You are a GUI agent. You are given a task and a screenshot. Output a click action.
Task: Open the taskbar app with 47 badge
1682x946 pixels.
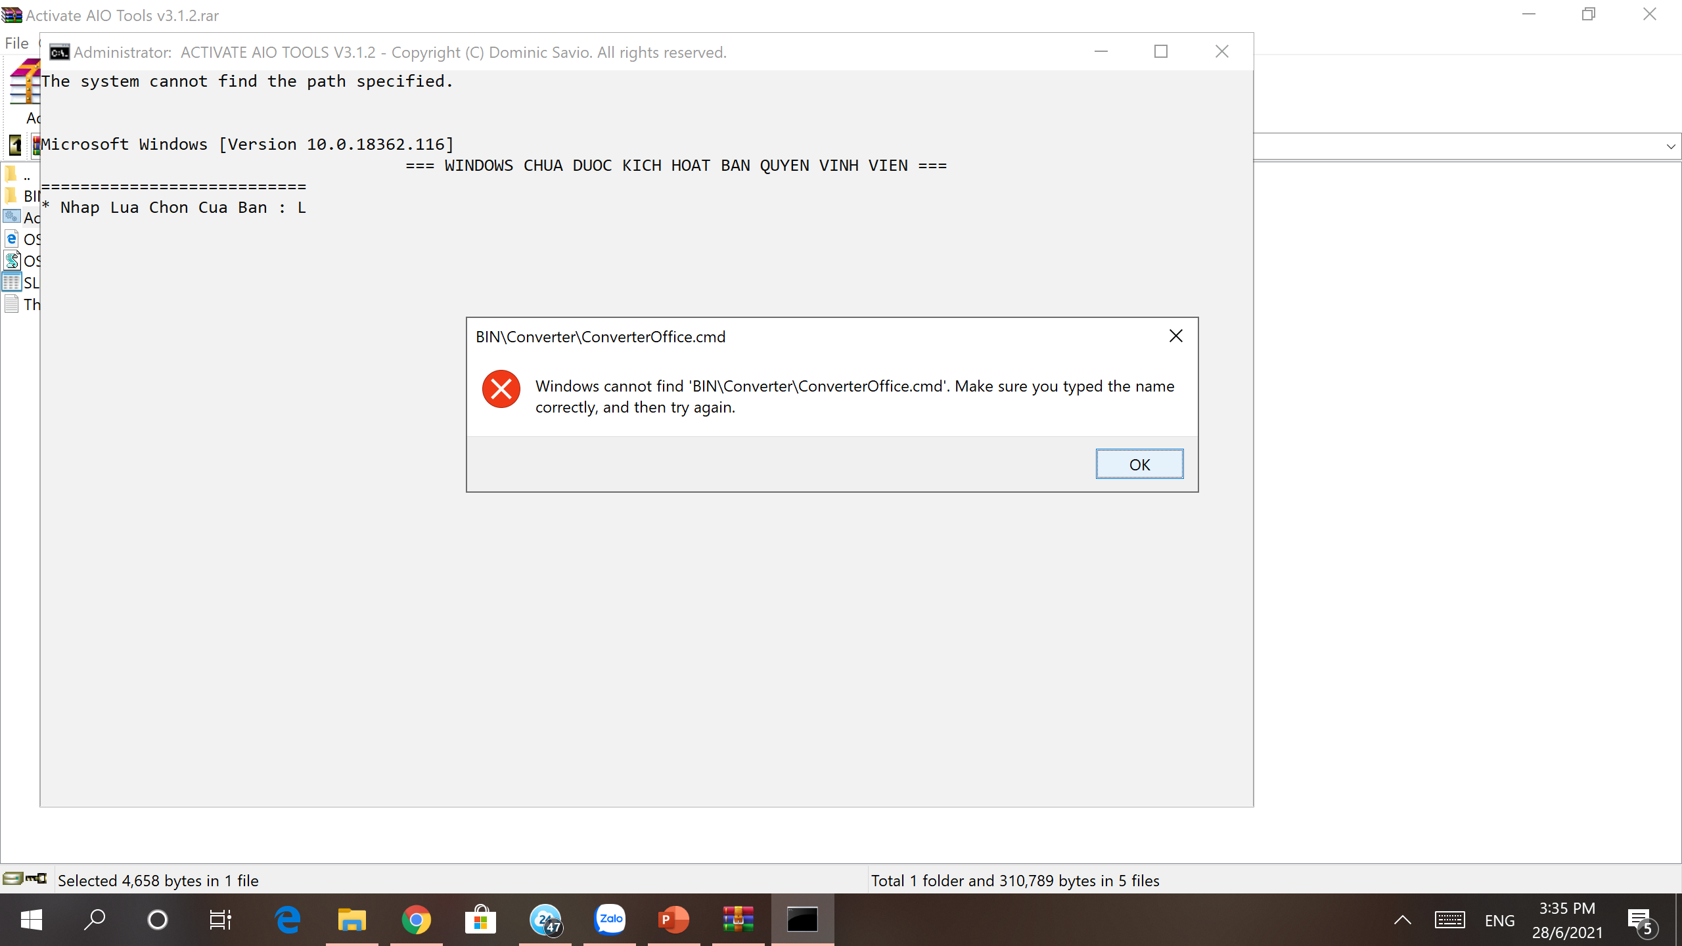(x=545, y=920)
